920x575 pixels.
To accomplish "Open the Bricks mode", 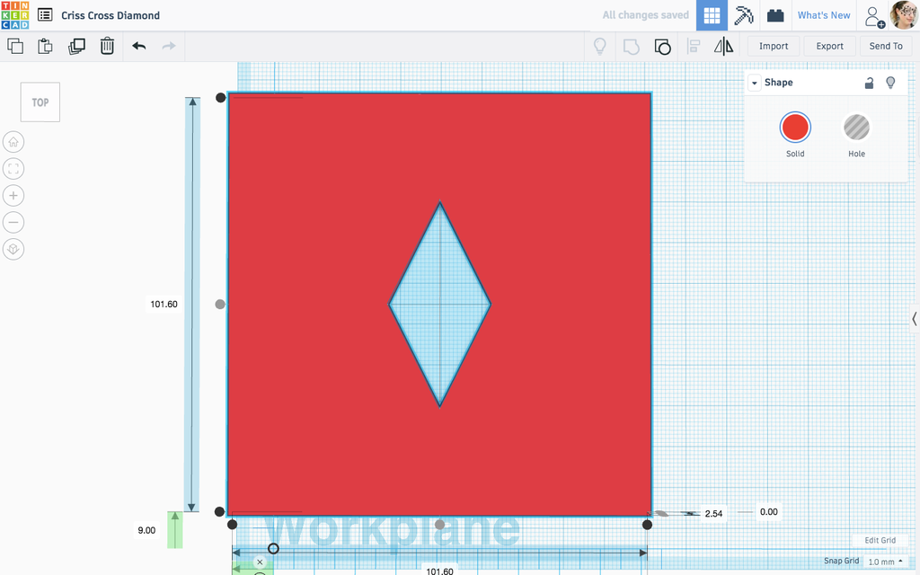I will pos(775,15).
